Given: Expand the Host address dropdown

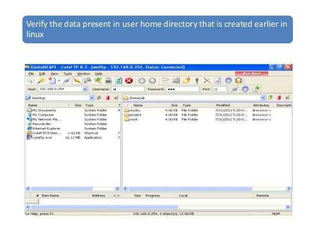Looking at the screenshot, I should tap(85, 89).
